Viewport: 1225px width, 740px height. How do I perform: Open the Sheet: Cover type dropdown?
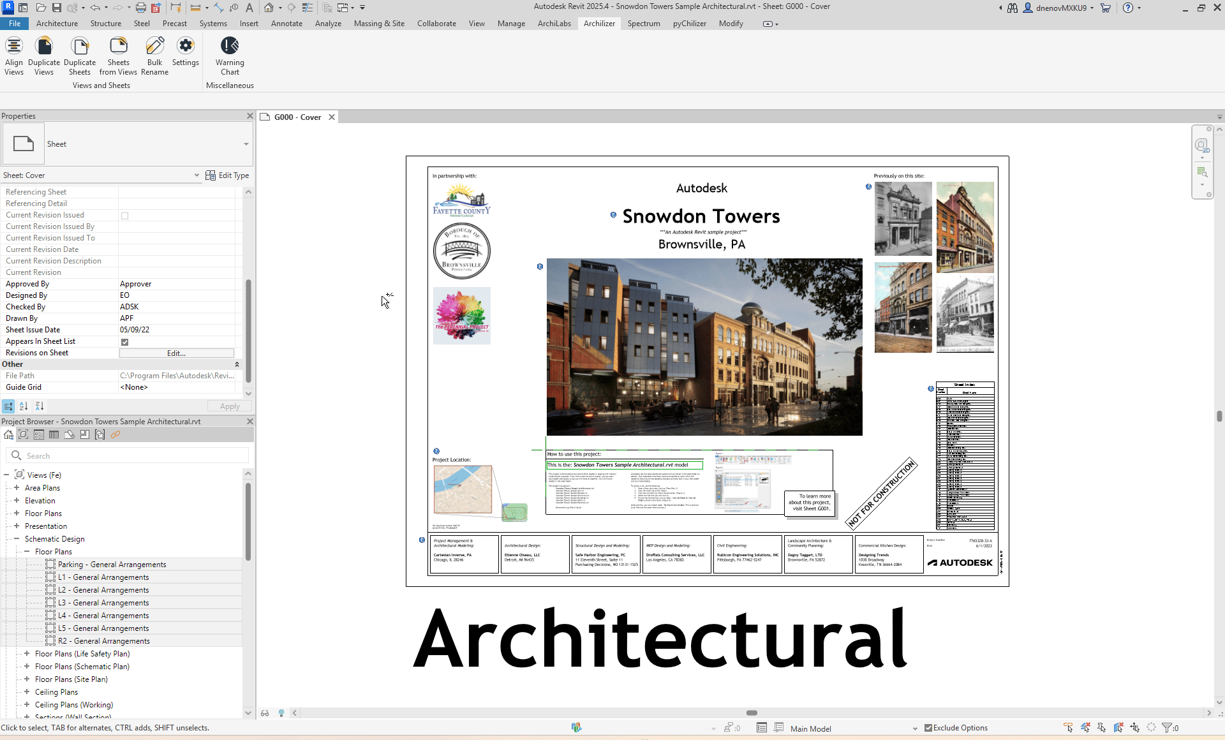point(197,175)
